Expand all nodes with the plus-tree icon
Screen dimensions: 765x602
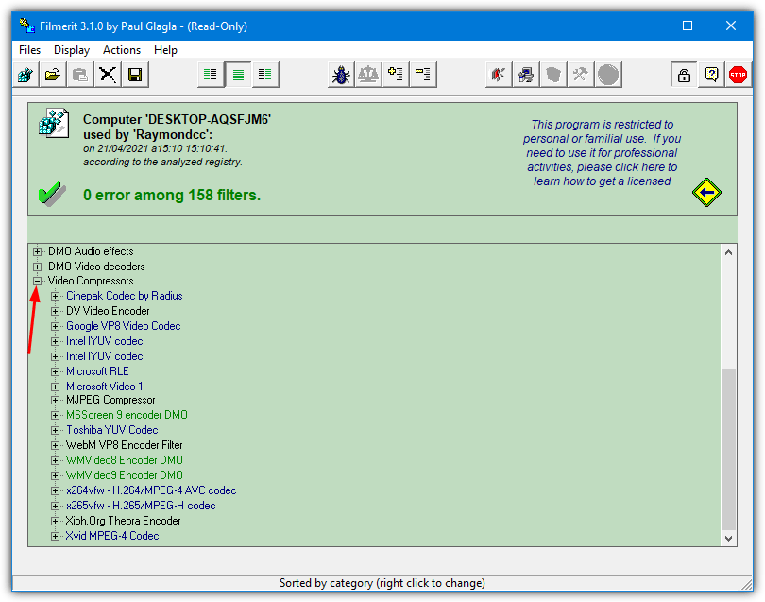(396, 75)
